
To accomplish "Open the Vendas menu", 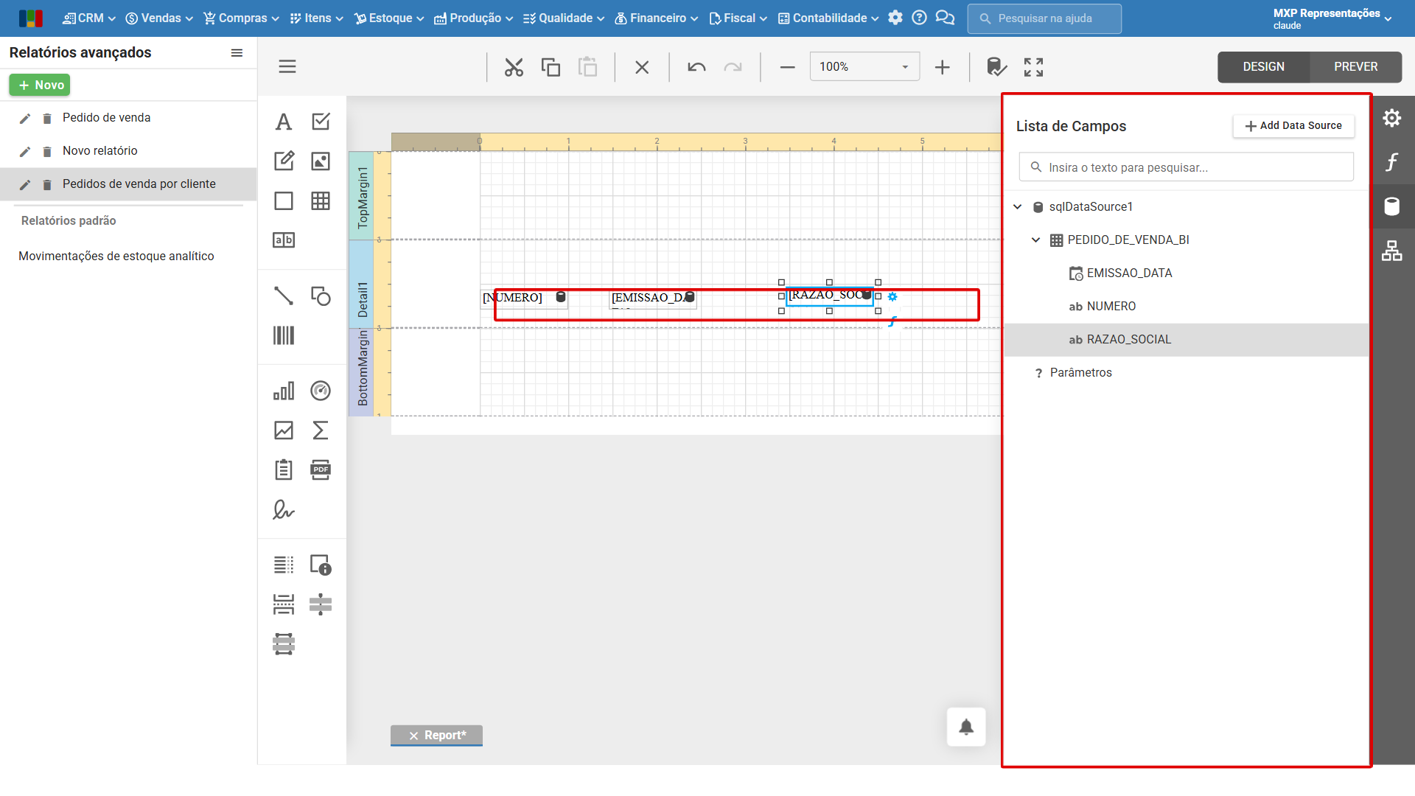I will pyautogui.click(x=159, y=18).
